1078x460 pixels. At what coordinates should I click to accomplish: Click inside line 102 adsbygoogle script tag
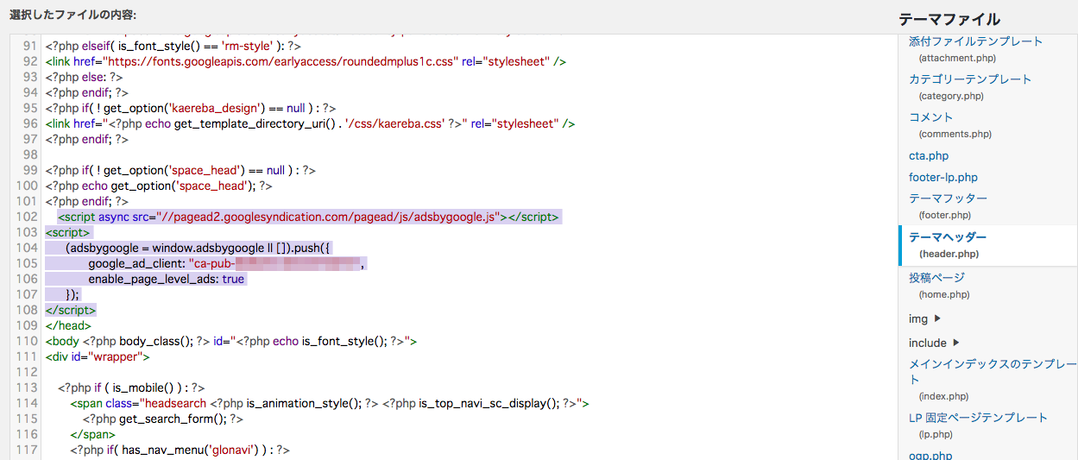(x=310, y=217)
